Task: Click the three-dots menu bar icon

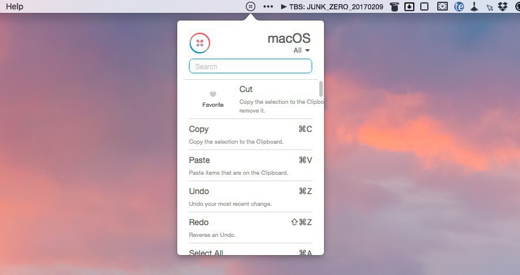Action: (x=268, y=6)
